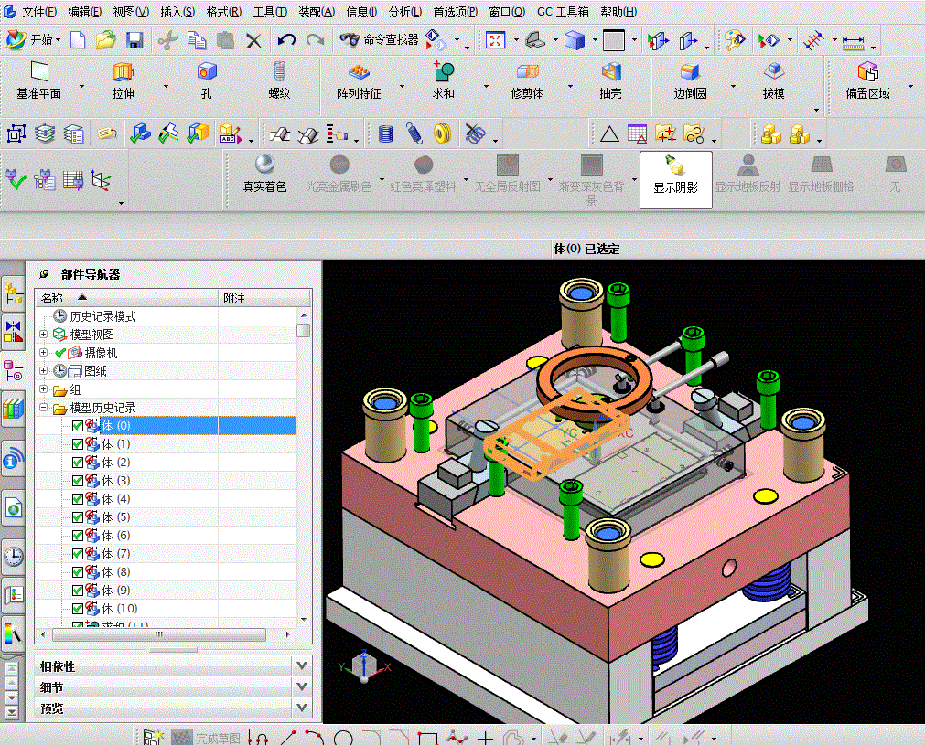The image size is (925, 745).
Task: Open file with the folder icon
Action: (x=105, y=40)
